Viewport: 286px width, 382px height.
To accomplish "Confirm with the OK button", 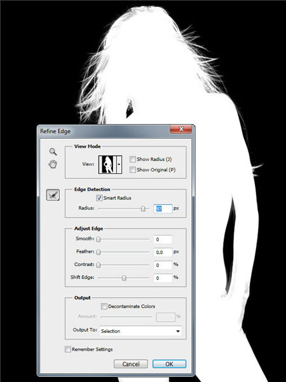I will click(169, 364).
